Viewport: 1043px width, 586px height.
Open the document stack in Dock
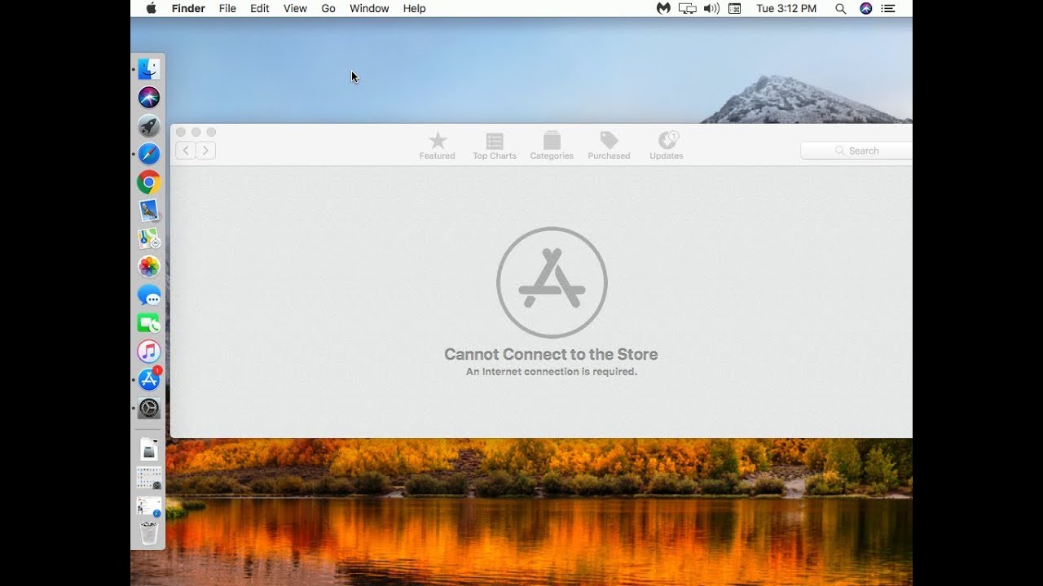pyautogui.click(x=148, y=449)
